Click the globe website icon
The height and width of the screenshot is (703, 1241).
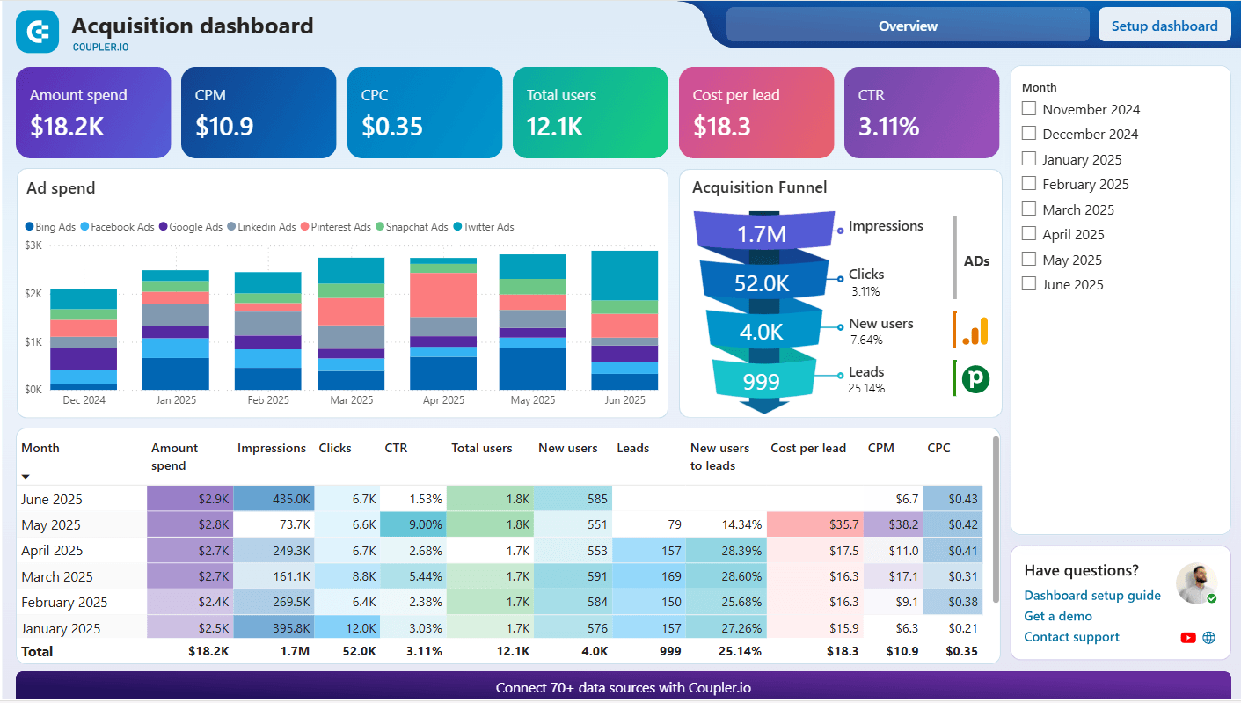coord(1208,638)
